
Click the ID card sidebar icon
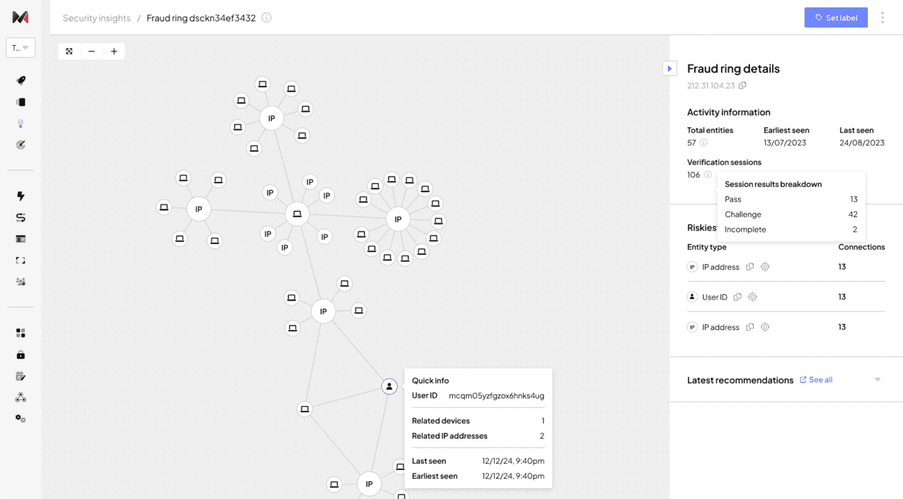(20, 239)
